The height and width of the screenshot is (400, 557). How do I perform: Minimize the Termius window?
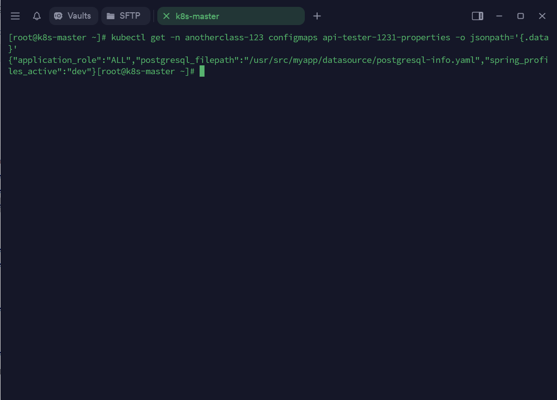[499, 16]
